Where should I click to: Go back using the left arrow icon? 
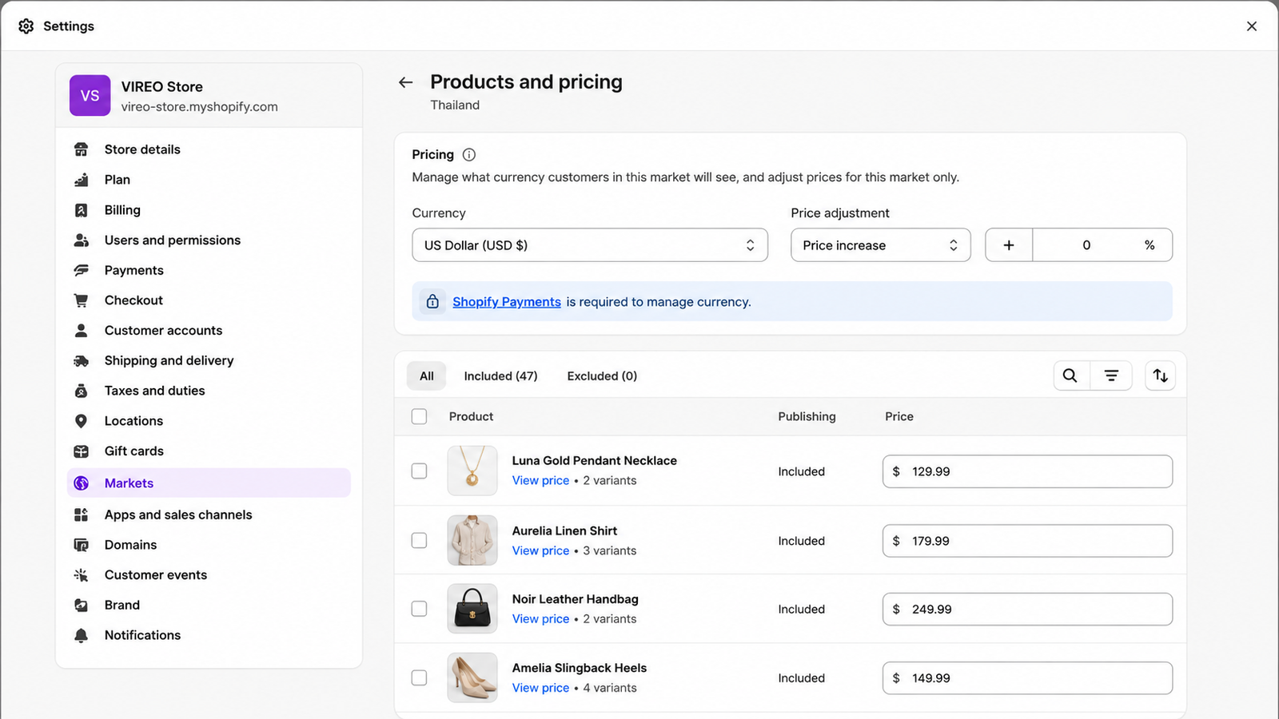click(406, 82)
